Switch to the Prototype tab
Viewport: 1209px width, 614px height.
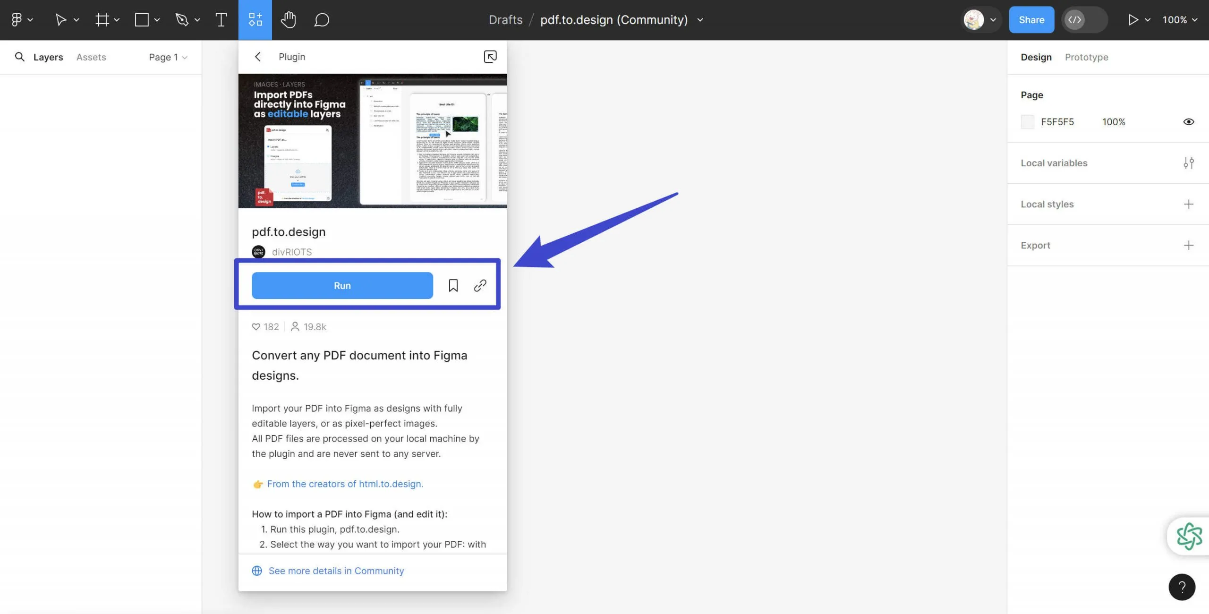pyautogui.click(x=1086, y=57)
